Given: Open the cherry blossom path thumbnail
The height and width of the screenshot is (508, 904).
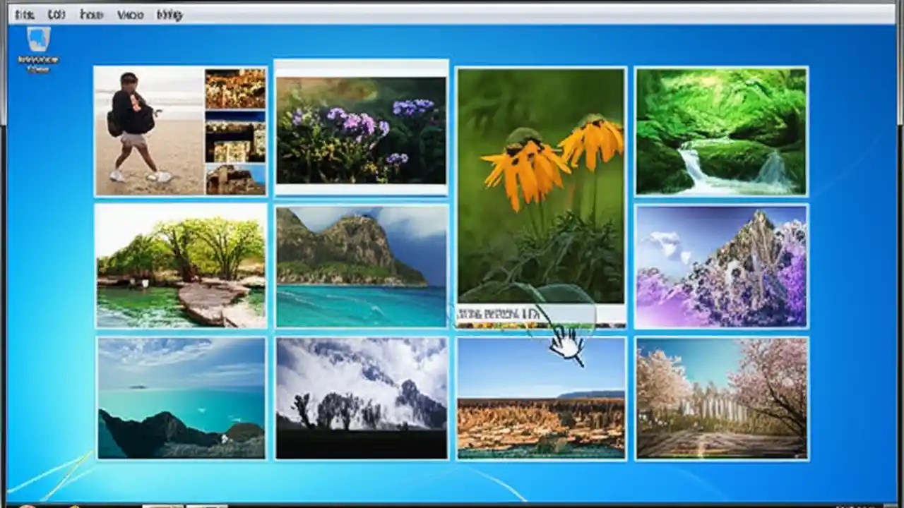Looking at the screenshot, I should click(x=721, y=399).
